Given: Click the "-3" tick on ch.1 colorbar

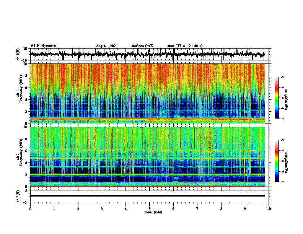Looking at the screenshot, I should [x=282, y=77].
